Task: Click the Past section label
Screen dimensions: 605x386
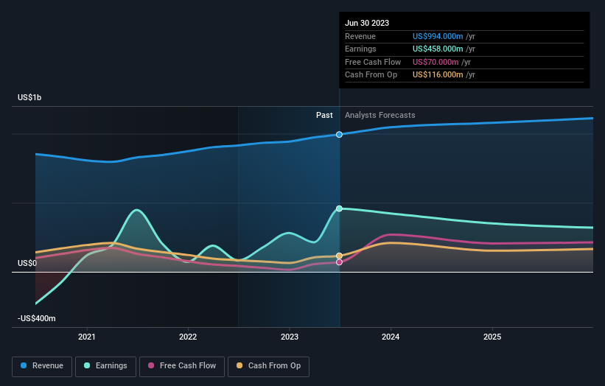Action: [x=324, y=116]
